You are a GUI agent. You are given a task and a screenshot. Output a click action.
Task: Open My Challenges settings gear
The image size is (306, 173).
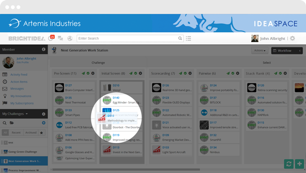tap(43, 114)
